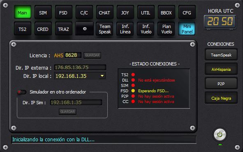Open the TS2 tab
The width and height of the screenshot is (243, 152).
23,29
